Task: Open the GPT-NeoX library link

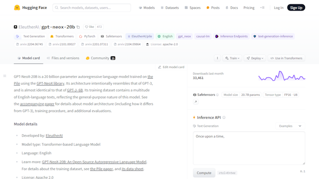Action: click(x=50, y=84)
